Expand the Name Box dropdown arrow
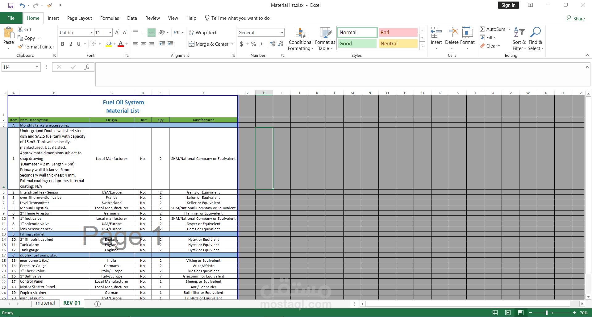 tap(37, 67)
